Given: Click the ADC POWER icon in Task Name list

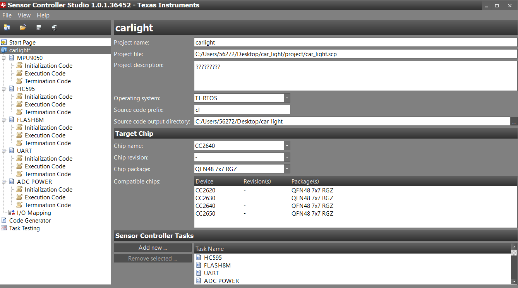Looking at the screenshot, I should click(x=199, y=281).
